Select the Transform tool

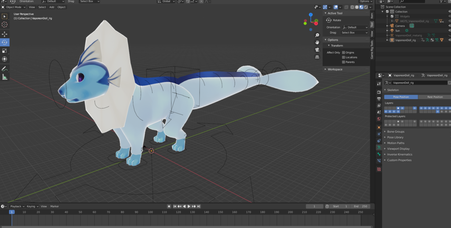tap(4, 59)
